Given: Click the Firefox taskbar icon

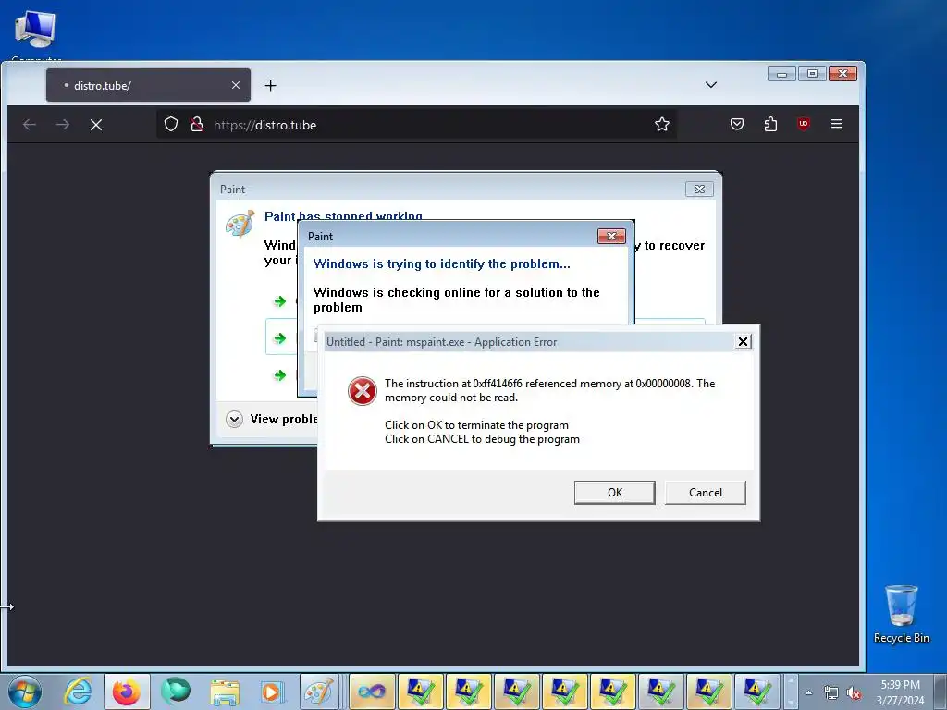Looking at the screenshot, I should 127,692.
